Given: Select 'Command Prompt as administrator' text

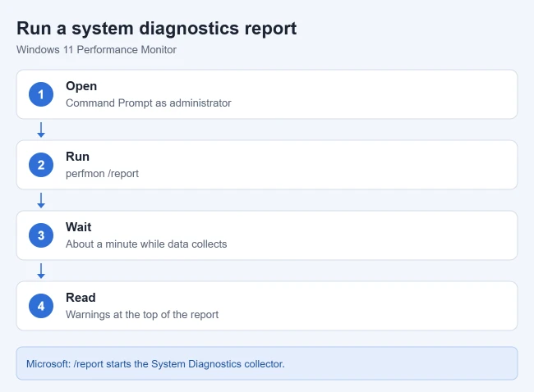Looking at the screenshot, I should (x=149, y=103).
